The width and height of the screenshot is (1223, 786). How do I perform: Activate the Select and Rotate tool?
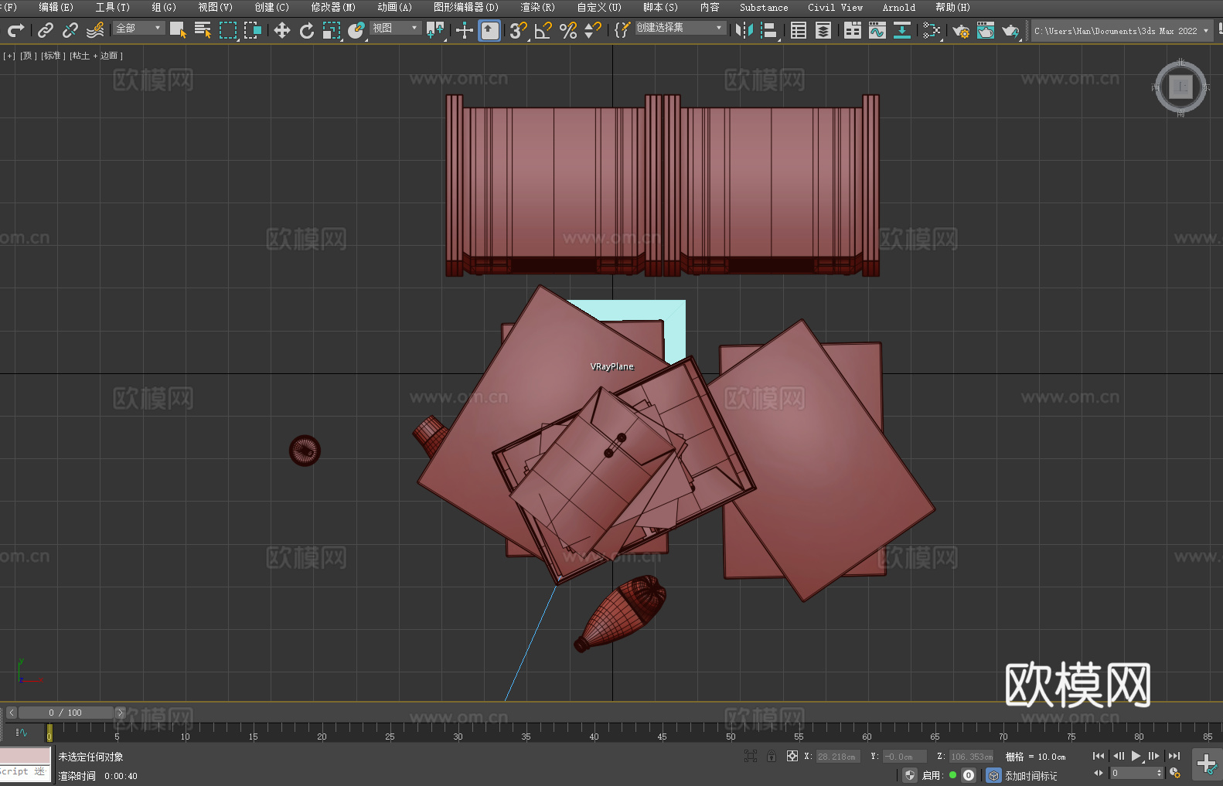tap(307, 30)
